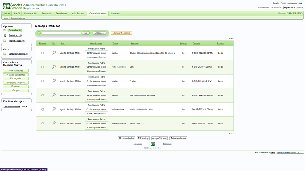View the message dated 20-FEB-2024 via its magnifier
The image size is (305, 171).
[x=54, y=53]
